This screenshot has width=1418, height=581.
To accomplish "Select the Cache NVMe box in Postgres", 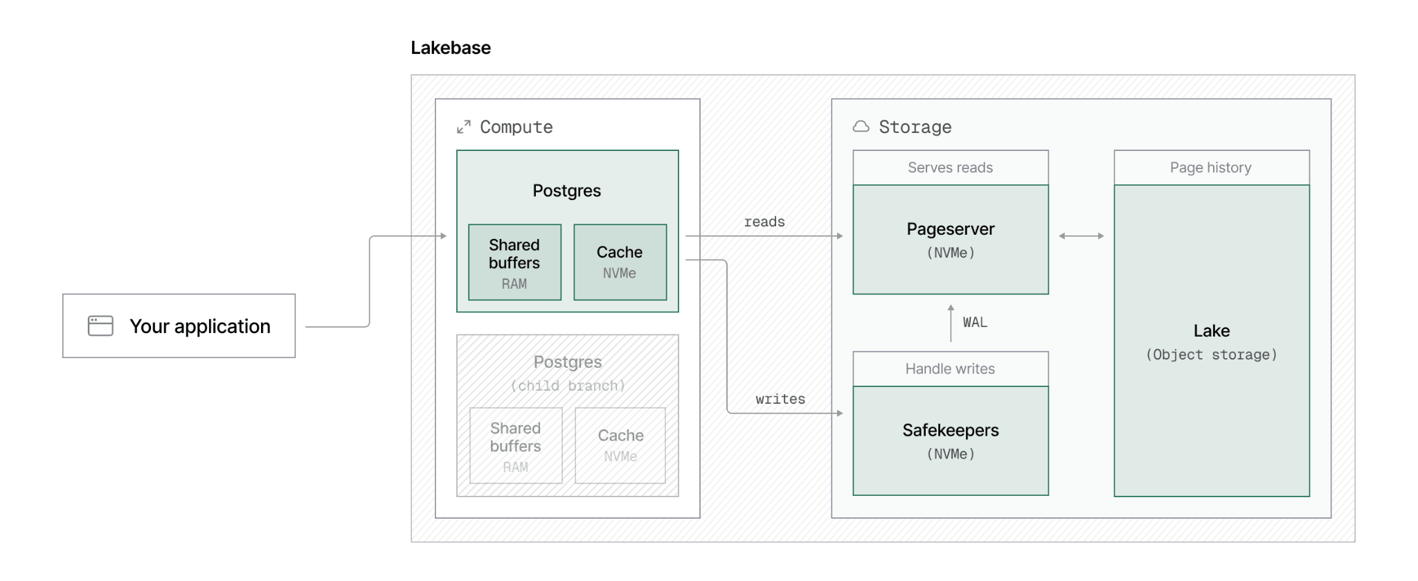I will click(x=620, y=262).
